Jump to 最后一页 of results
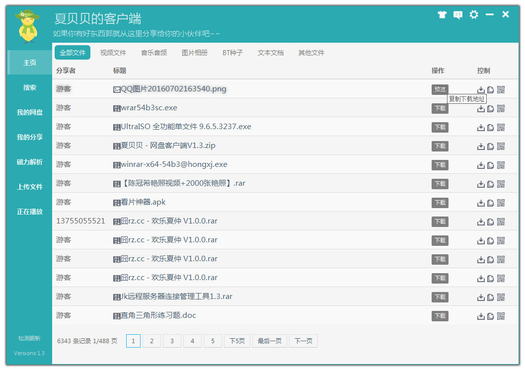This screenshot has width=525, height=369. pyautogui.click(x=270, y=341)
